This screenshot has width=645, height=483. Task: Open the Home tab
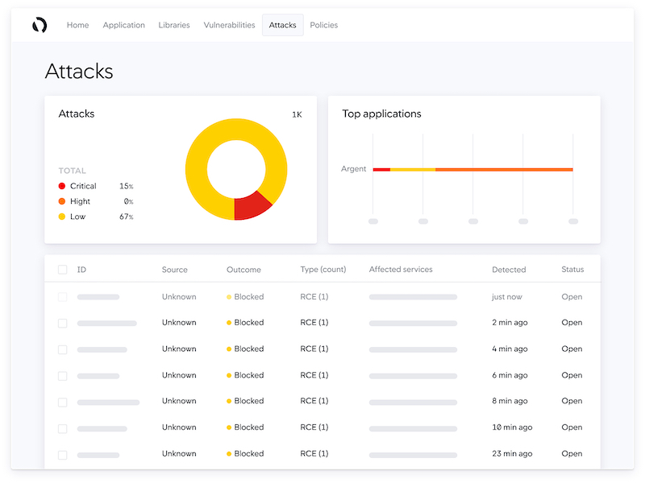coord(77,25)
